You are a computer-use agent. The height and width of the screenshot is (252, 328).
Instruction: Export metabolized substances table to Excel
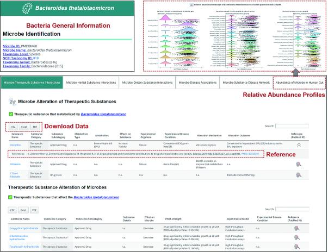[x=24, y=127]
